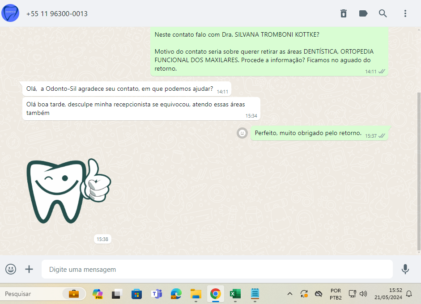The image size is (421, 304).
Task: Open Microsoft Teams from the taskbar
Action: coord(157,294)
